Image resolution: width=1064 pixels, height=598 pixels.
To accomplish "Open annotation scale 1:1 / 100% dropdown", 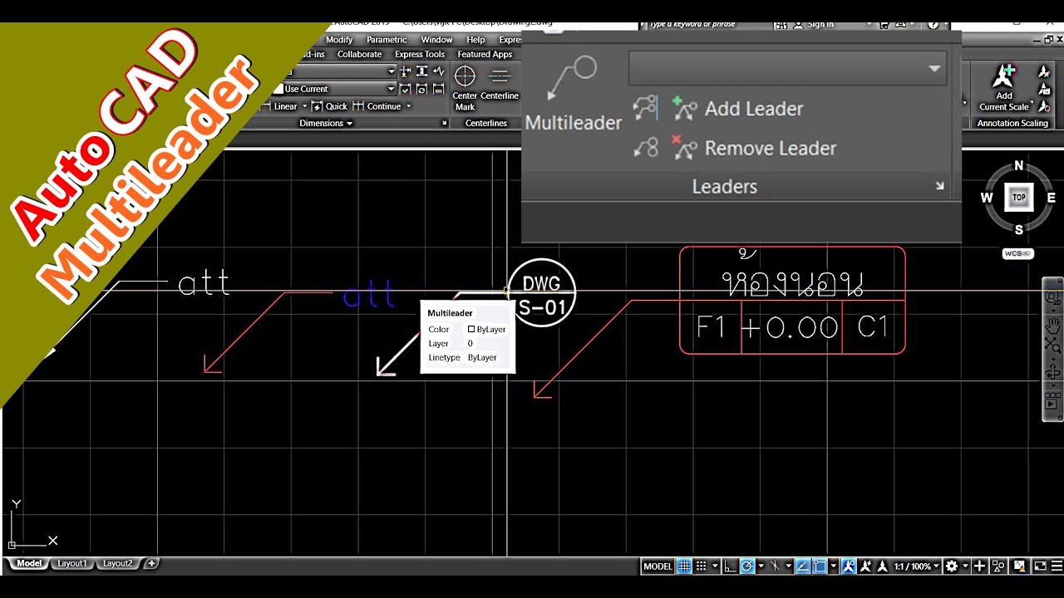I will pos(917,566).
